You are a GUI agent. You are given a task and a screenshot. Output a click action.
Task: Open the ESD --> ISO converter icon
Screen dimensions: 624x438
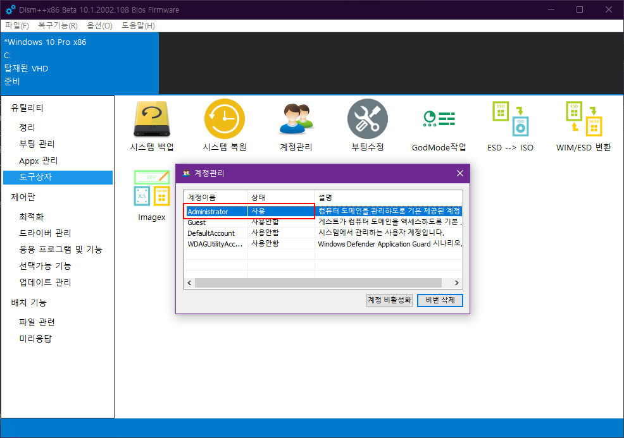[510, 119]
